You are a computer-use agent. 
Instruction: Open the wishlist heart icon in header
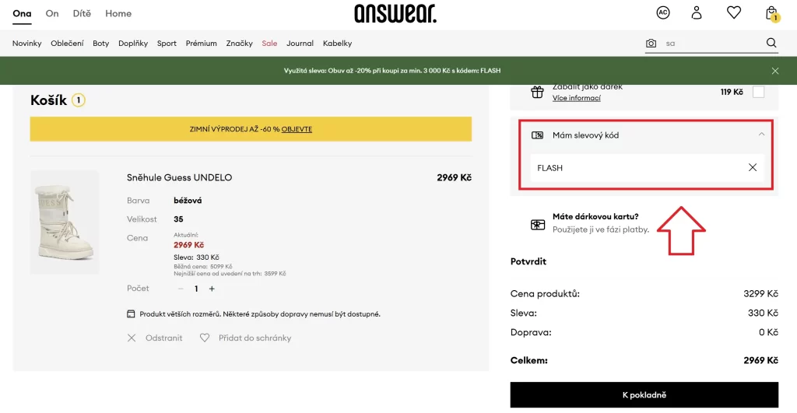(733, 12)
